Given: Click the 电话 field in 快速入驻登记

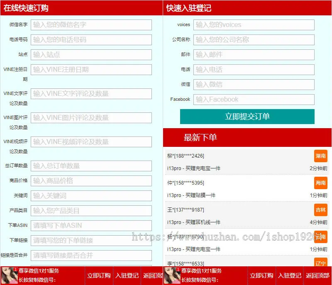Looking at the screenshot, I should (254, 70).
